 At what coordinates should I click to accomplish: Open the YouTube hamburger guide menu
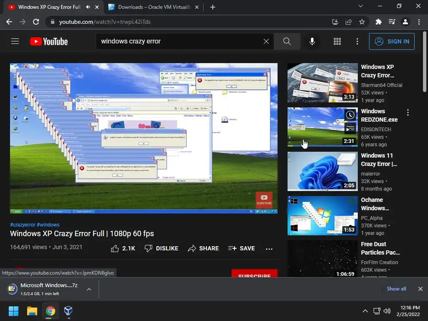tap(15, 41)
